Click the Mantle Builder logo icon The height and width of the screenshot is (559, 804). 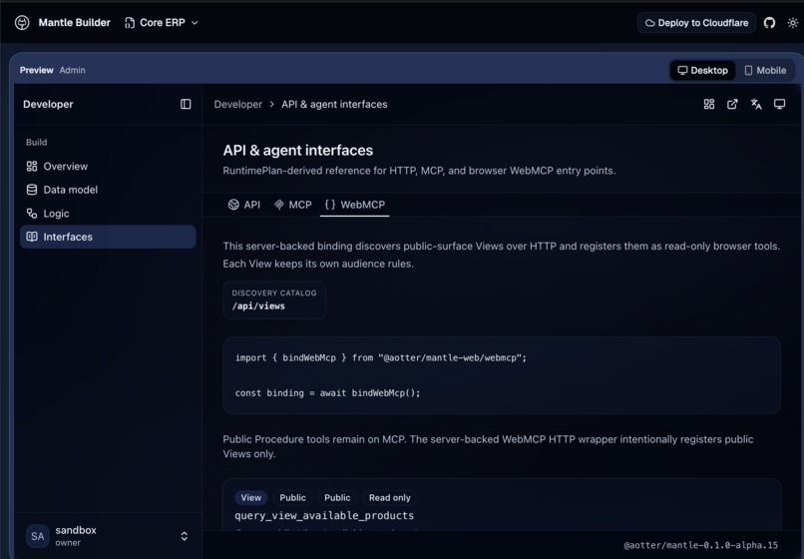(x=22, y=23)
